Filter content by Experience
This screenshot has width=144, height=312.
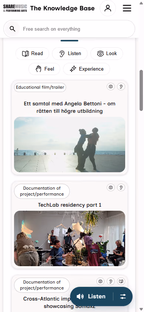(x=87, y=69)
